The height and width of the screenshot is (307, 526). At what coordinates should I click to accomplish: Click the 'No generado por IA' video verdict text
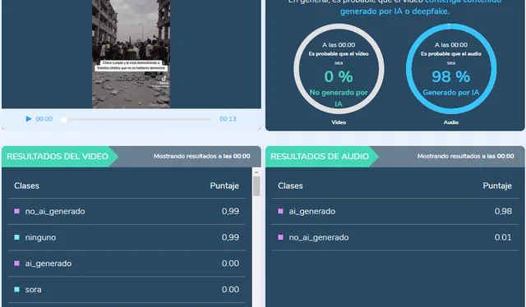click(339, 98)
